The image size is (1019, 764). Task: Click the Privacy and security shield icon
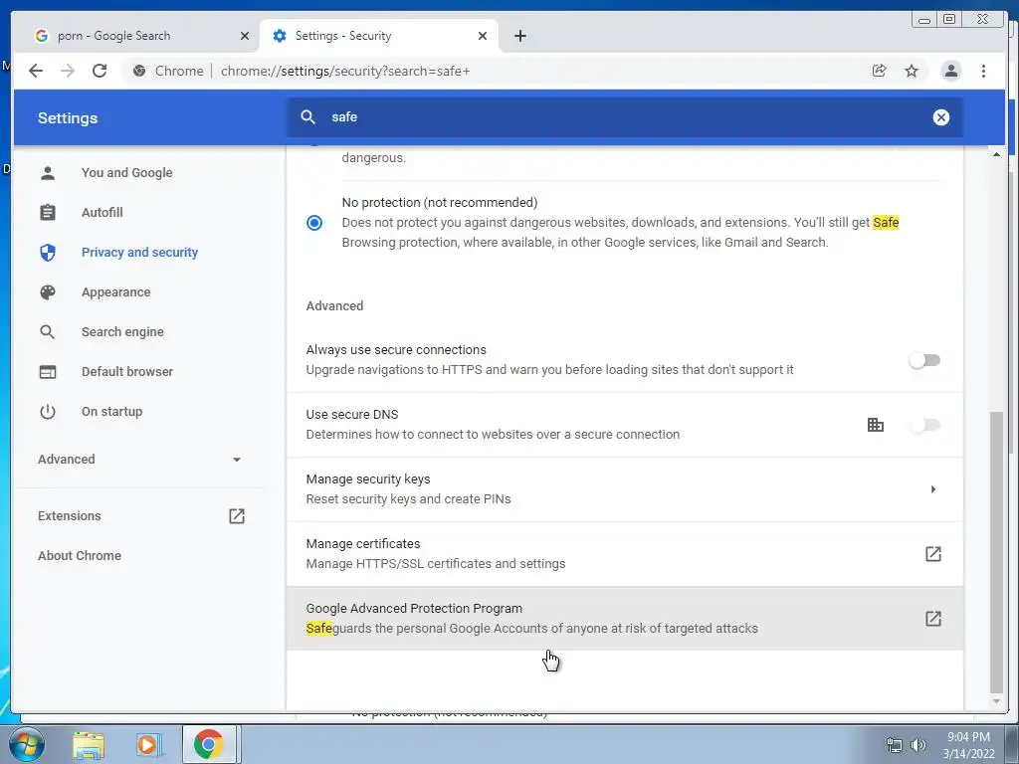pyautogui.click(x=48, y=252)
